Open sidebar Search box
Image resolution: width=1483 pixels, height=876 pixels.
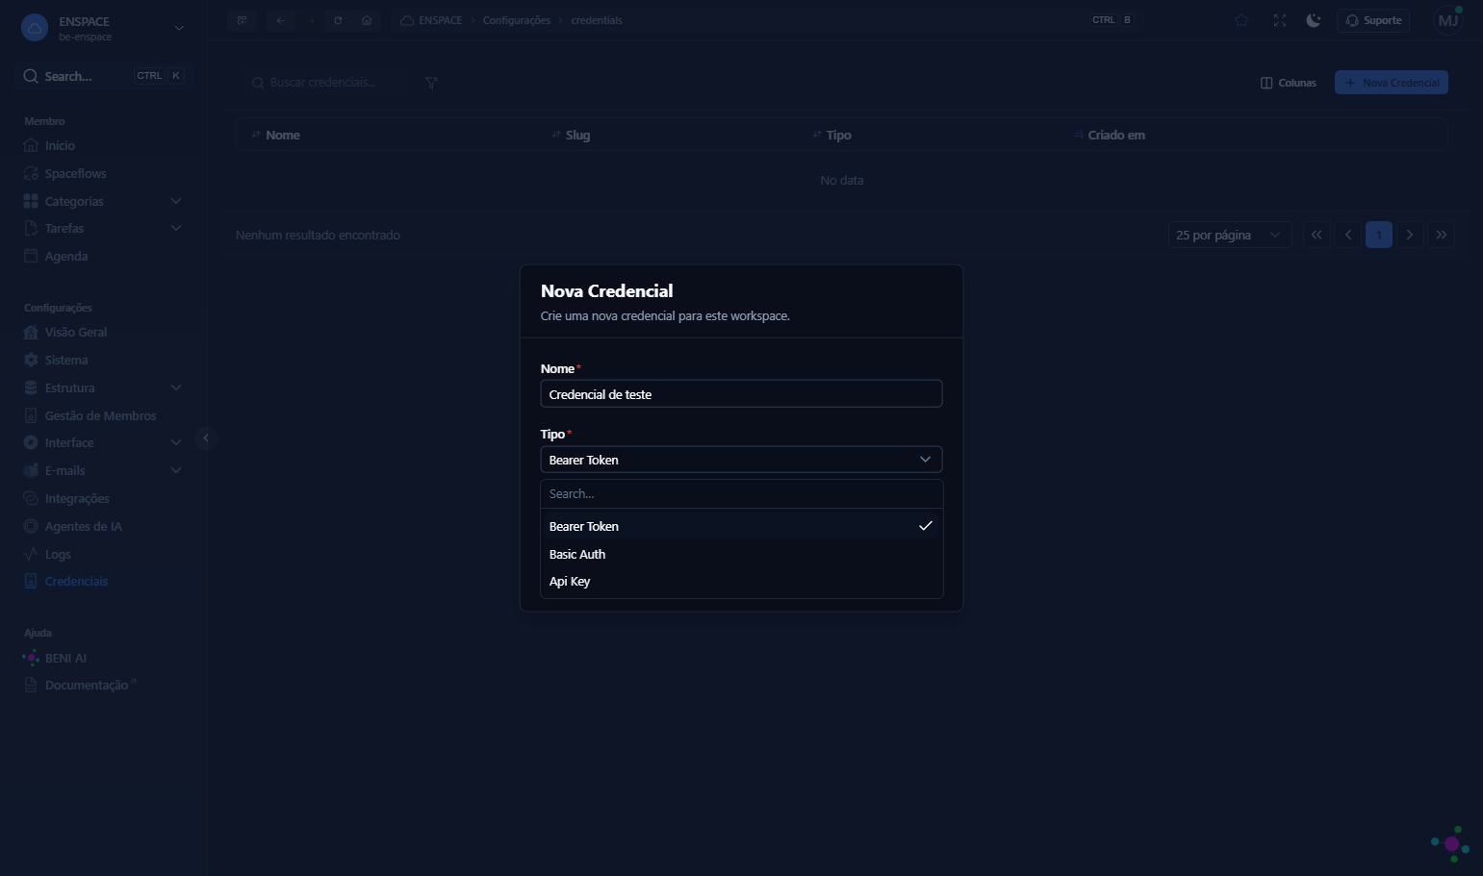103,76
